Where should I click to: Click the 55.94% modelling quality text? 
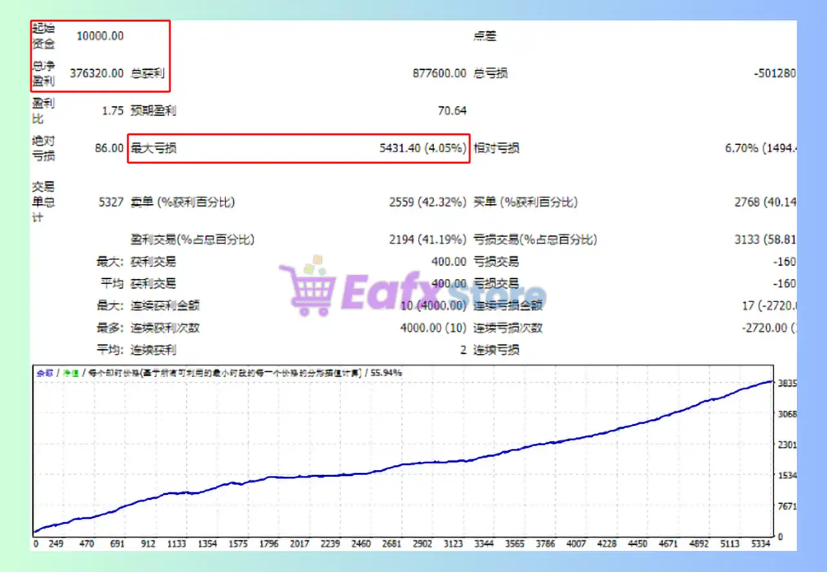click(x=386, y=373)
